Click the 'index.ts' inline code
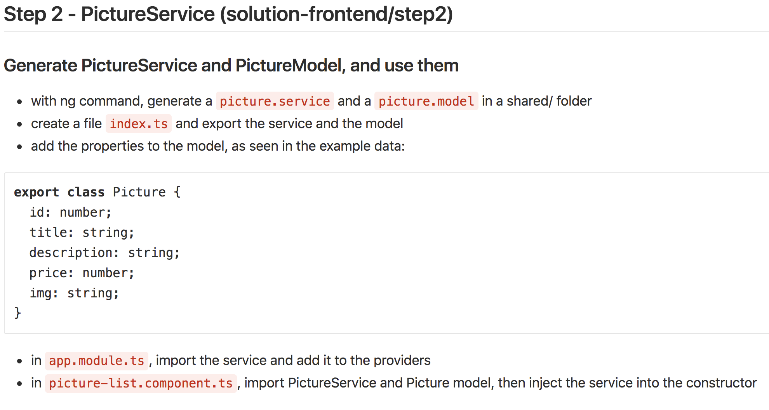Viewport: 769px width, 410px height. click(138, 124)
